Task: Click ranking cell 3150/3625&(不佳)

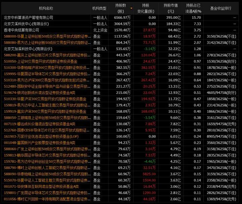Action: (221, 36)
